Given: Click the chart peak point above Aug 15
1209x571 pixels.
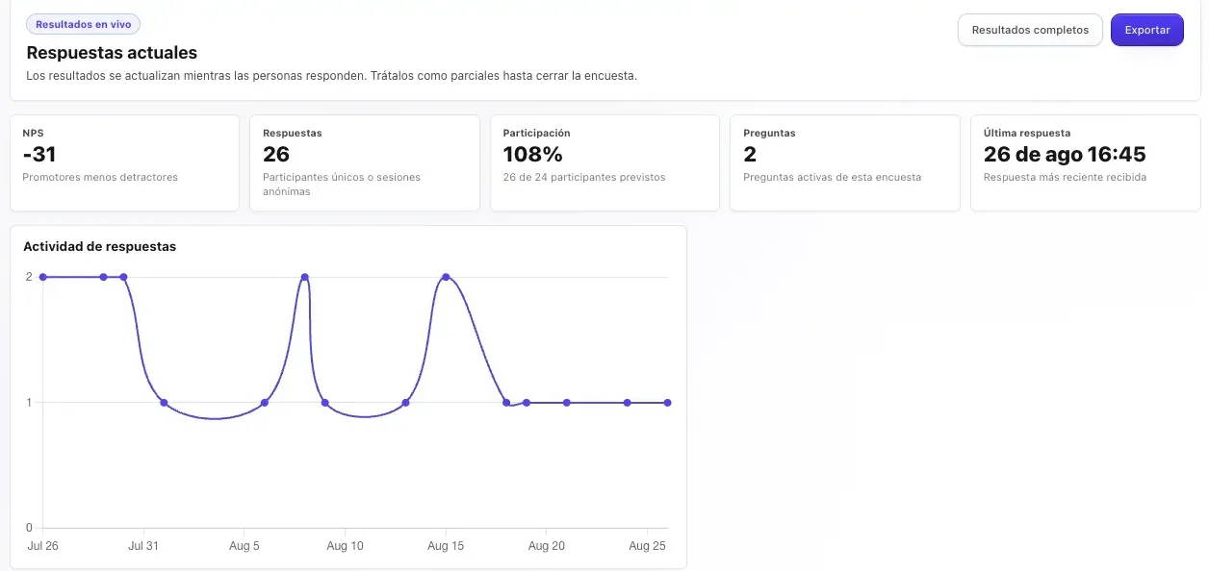Looking at the screenshot, I should (x=446, y=277).
